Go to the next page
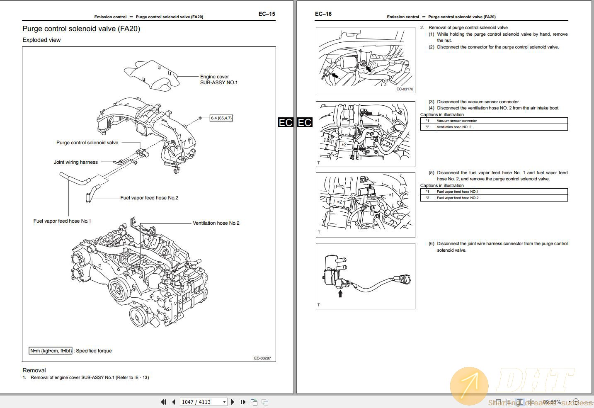The width and height of the screenshot is (594, 408). (233, 402)
